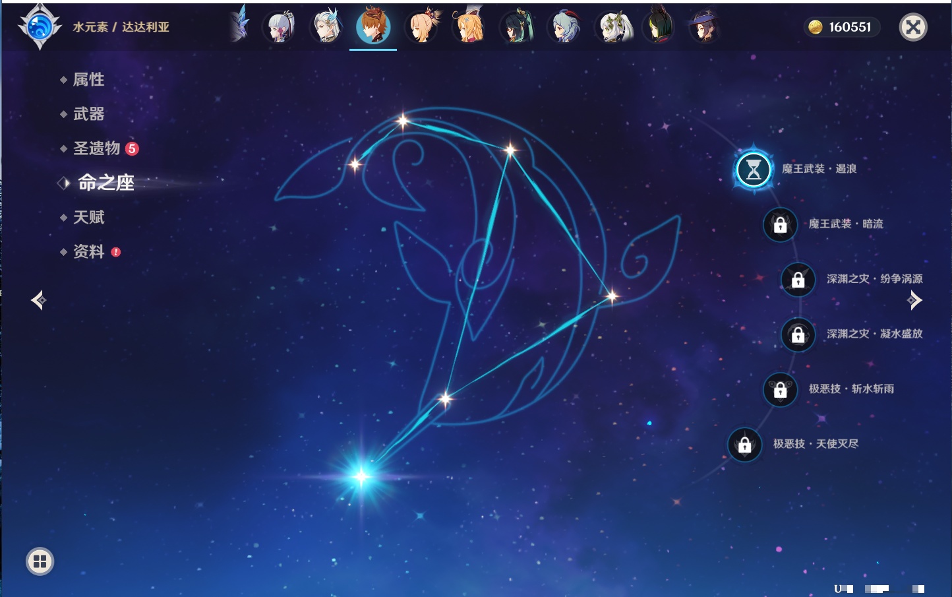Viewport: 952px width, 597px height.
Task: Go to the 天赋 talents page
Action: [x=88, y=217]
